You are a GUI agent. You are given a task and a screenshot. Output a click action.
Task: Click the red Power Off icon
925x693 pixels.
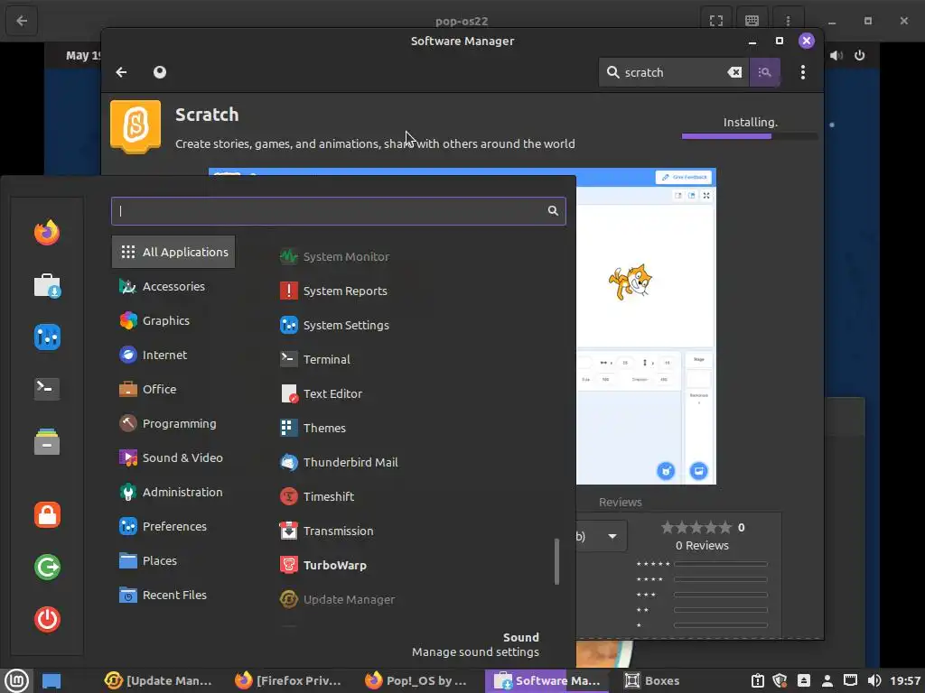click(x=47, y=619)
